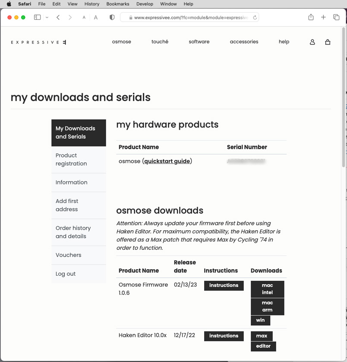Viewport: 347px width, 362px height.
Task: Open a new tab with the plus icon
Action: [x=323, y=17]
